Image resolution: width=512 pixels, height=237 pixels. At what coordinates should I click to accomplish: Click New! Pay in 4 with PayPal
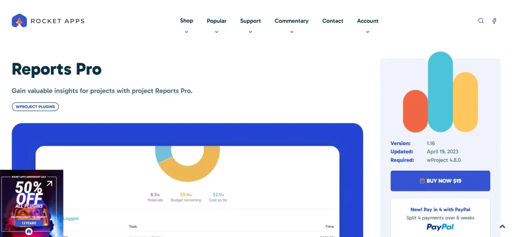[x=440, y=210]
